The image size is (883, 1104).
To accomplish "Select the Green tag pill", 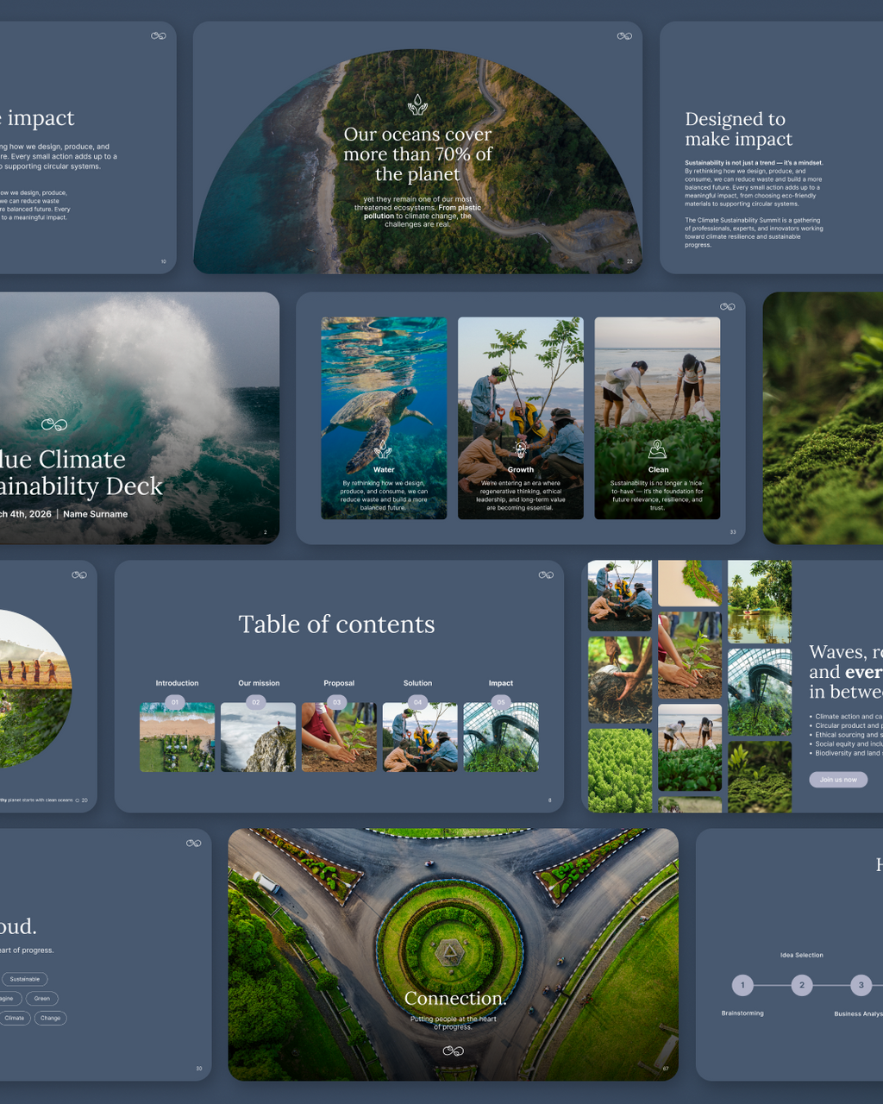I will 42,998.
